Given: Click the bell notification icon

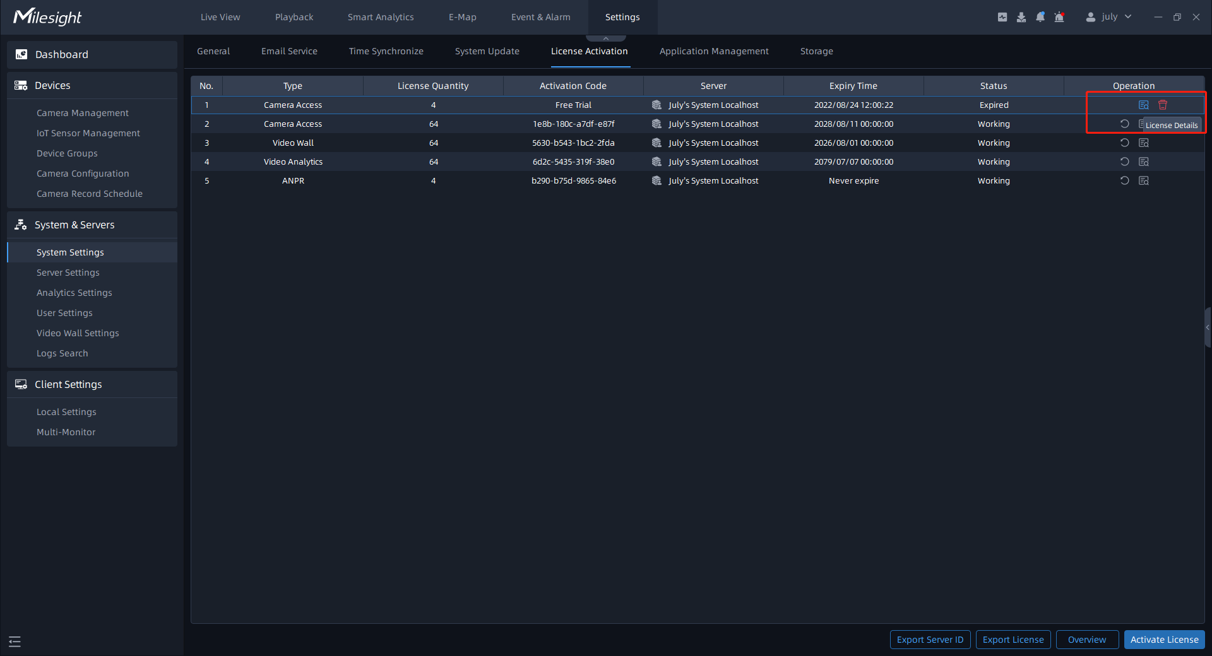Looking at the screenshot, I should (x=1040, y=17).
